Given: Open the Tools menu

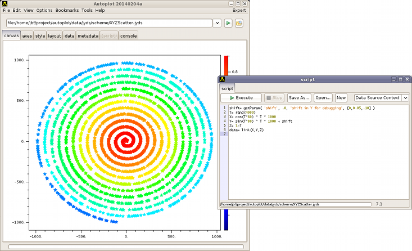Looking at the screenshot, I should 87,10.
